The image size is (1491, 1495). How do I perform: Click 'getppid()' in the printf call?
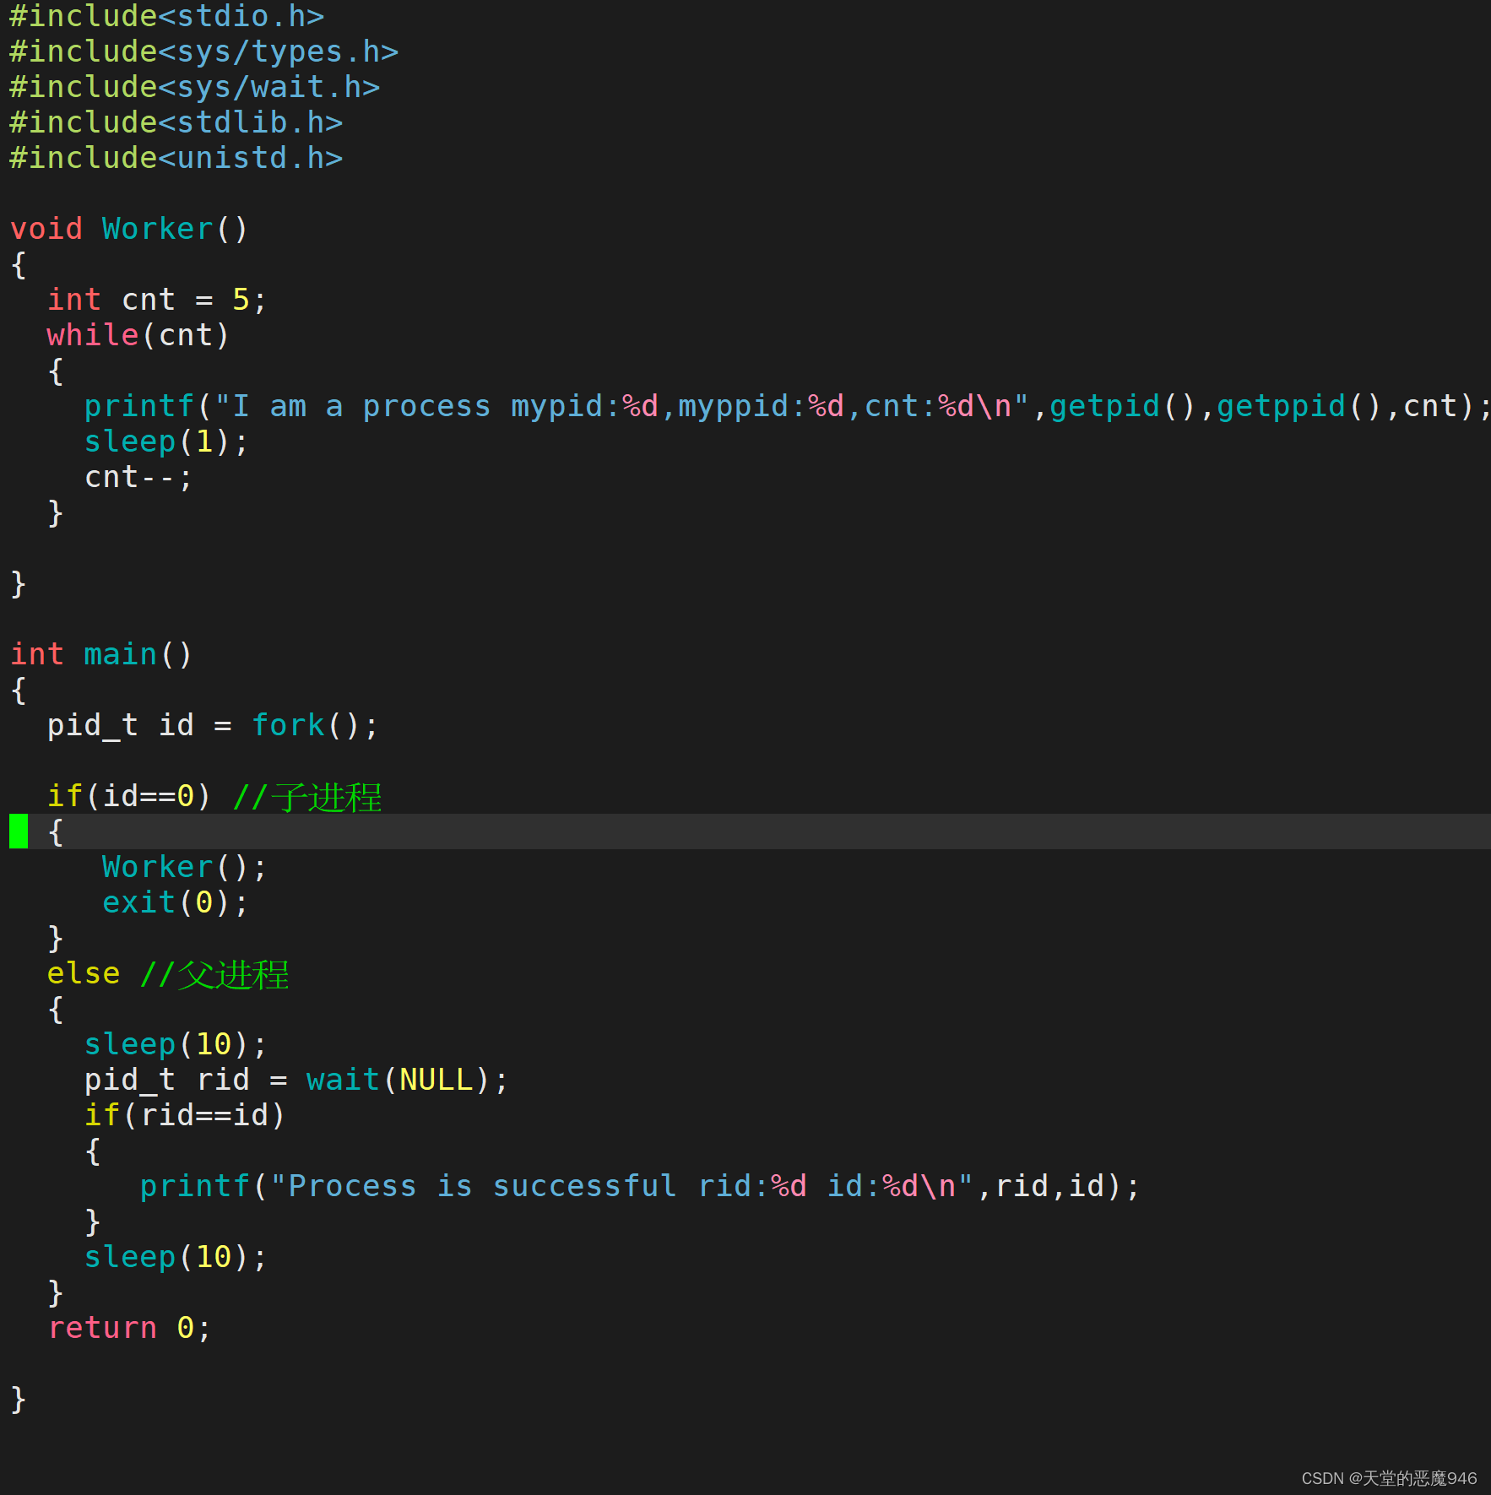pyautogui.click(x=1299, y=406)
